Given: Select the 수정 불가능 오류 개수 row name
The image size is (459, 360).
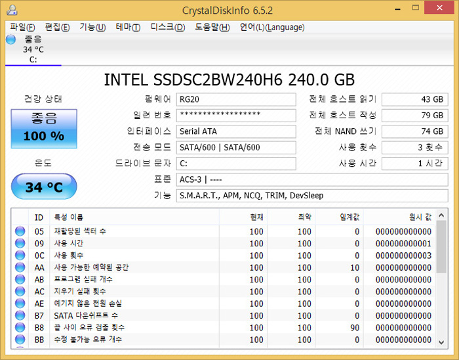Looking at the screenshot, I should click(x=88, y=340).
